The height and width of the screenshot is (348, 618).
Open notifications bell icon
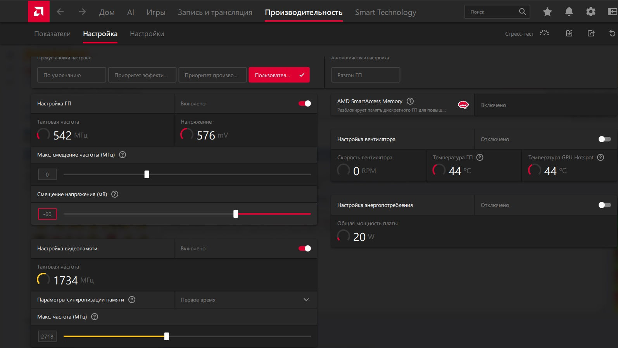click(569, 12)
